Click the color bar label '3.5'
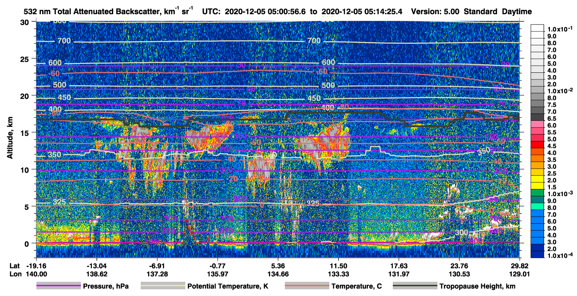The image size is (577, 296). (552, 160)
